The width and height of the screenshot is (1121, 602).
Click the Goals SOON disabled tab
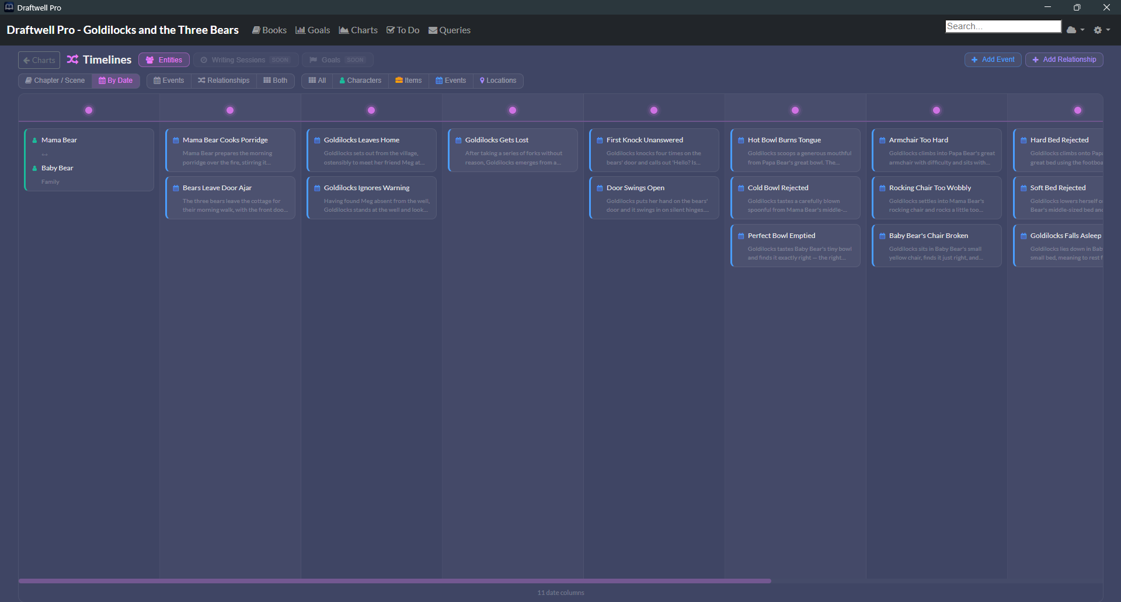coord(337,60)
